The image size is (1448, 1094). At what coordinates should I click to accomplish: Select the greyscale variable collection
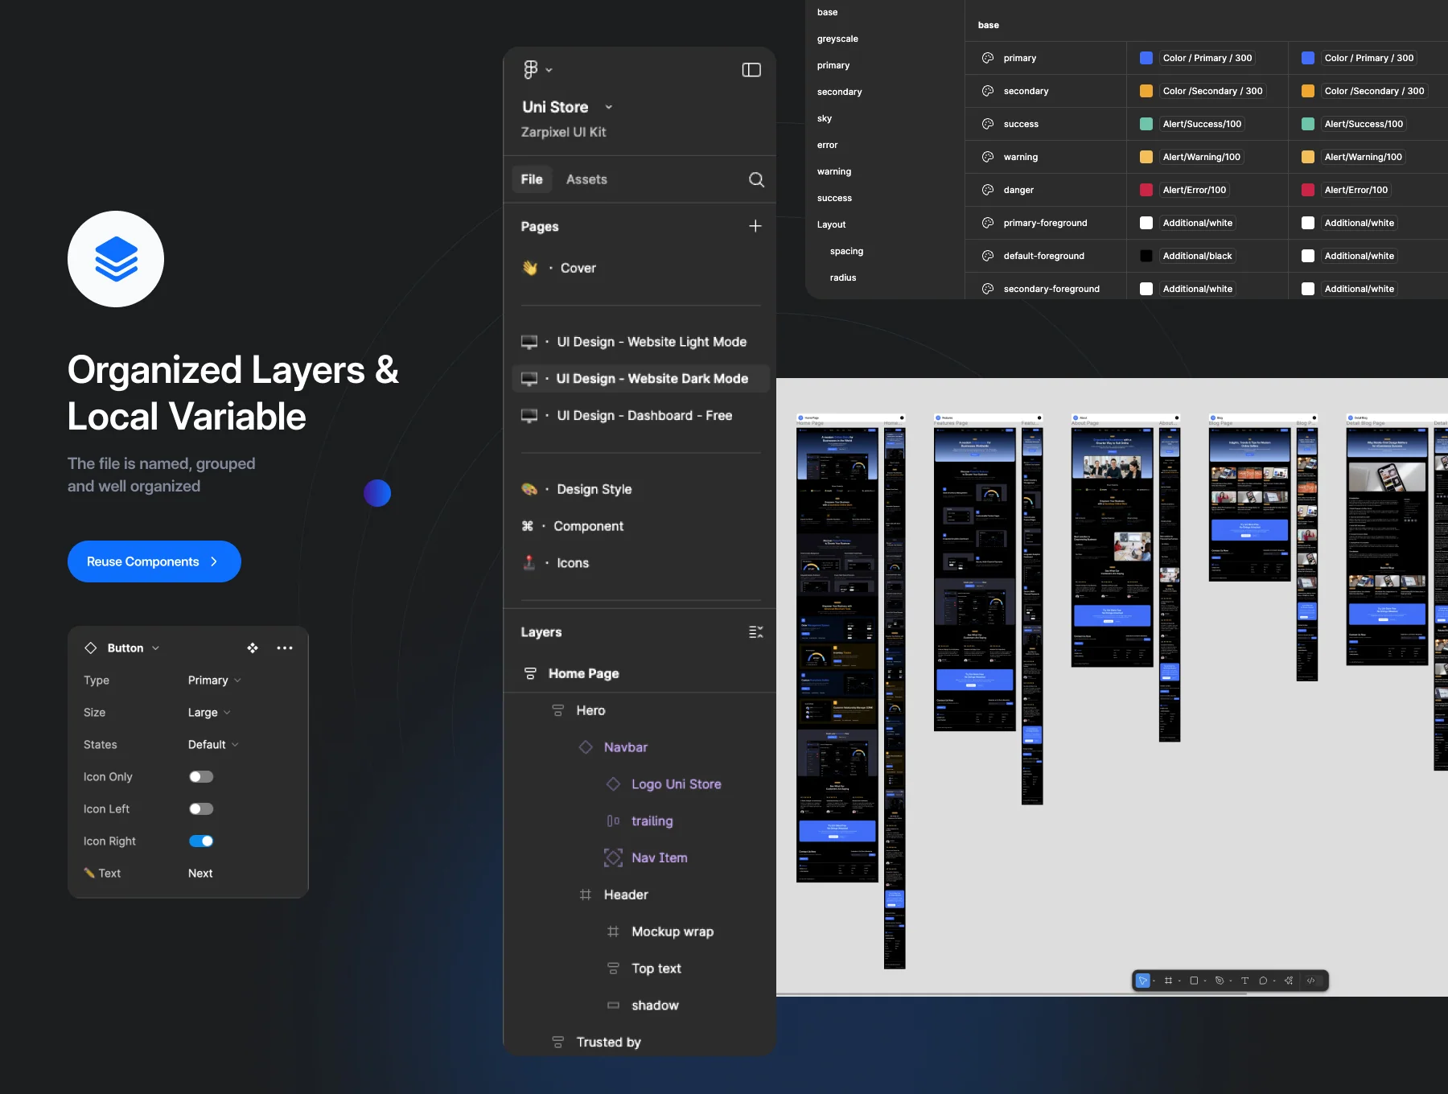click(x=837, y=39)
